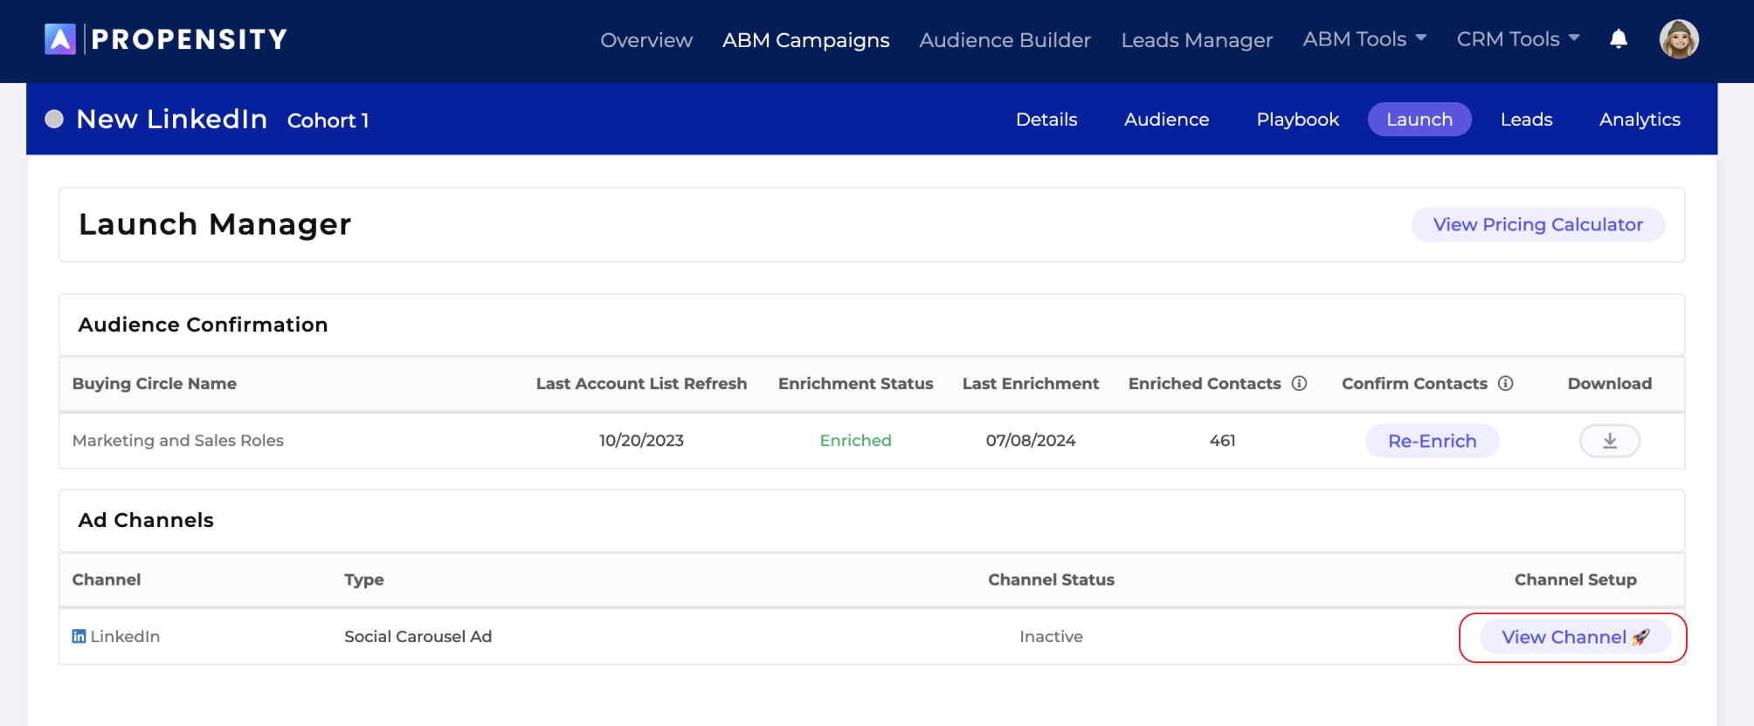Click the Social Carousel Ad type cell

coord(418,636)
